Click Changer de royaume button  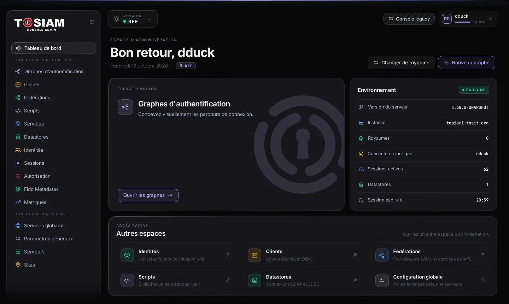pyautogui.click(x=402, y=63)
